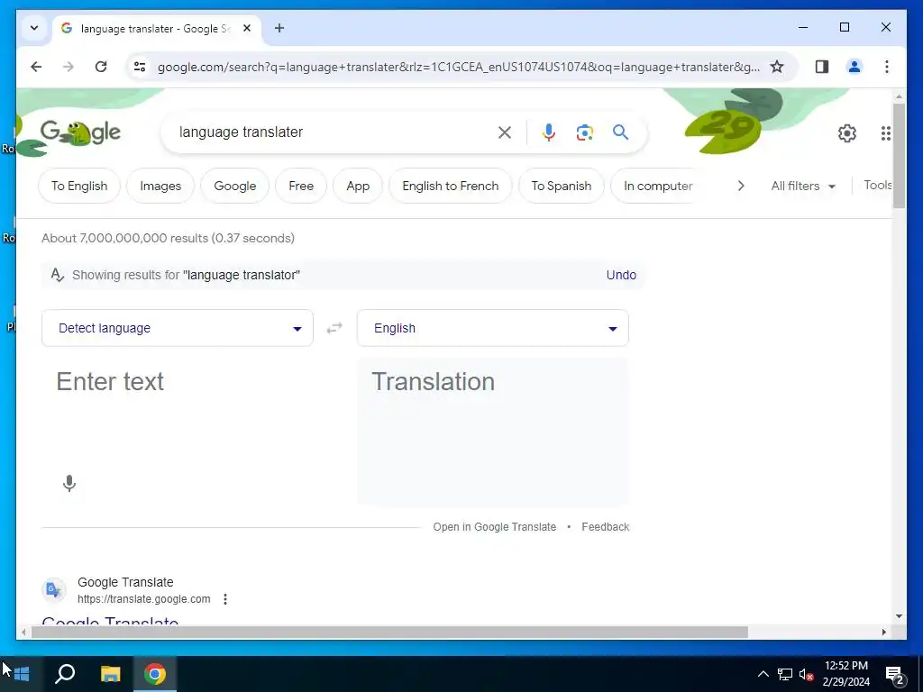This screenshot has height=692, width=923.
Task: Click the taskbar clock and date
Action: 845,674
